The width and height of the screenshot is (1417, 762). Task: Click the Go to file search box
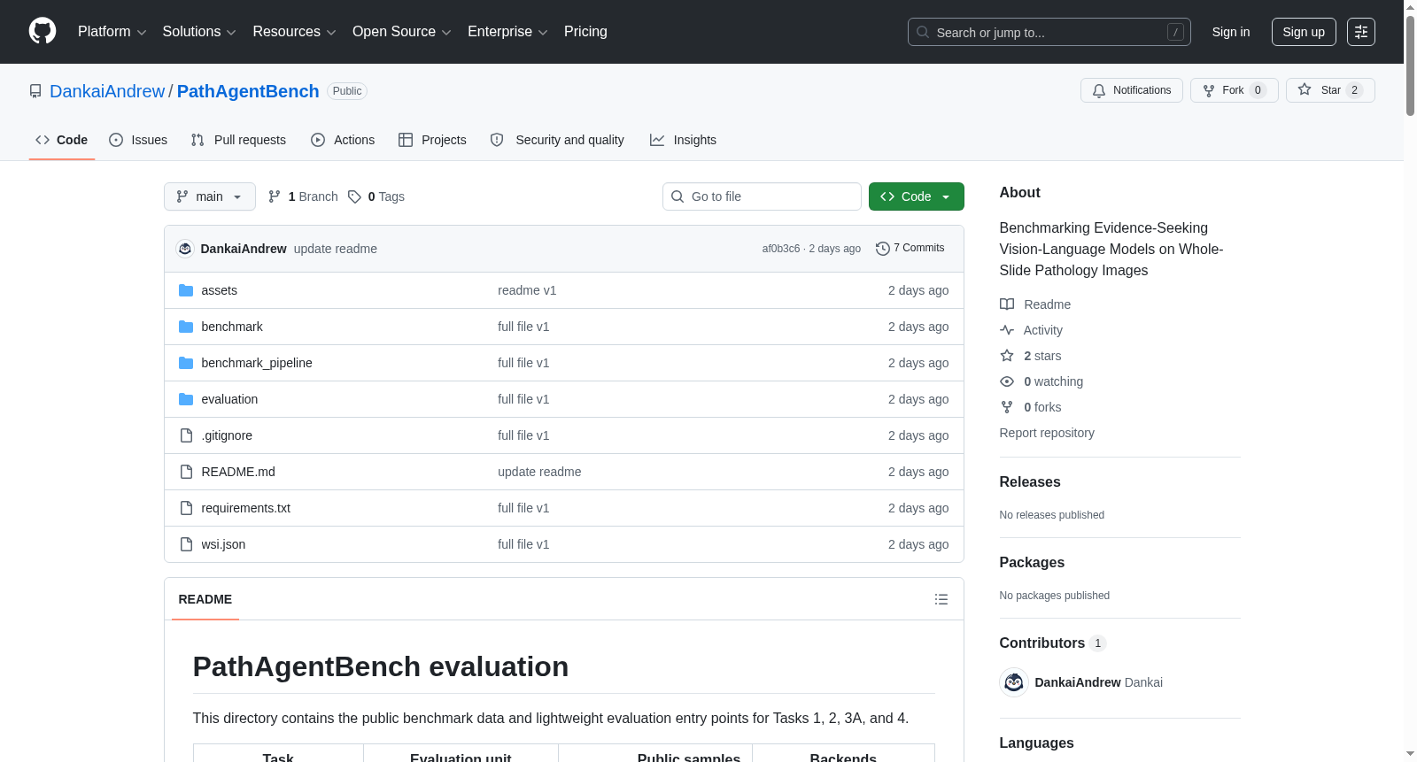pyautogui.click(x=762, y=196)
